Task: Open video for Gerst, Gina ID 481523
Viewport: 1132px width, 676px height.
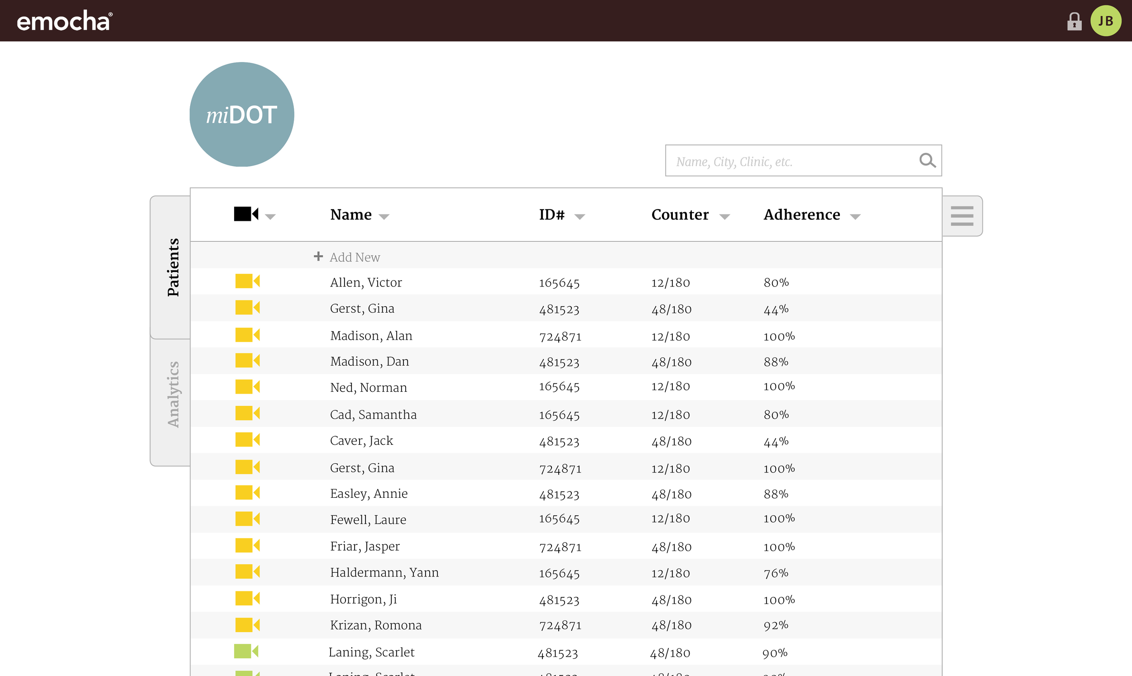Action: (x=247, y=308)
